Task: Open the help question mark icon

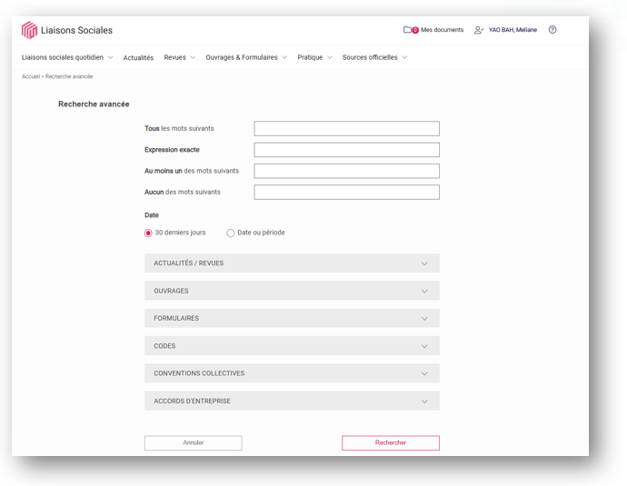Action: coord(552,30)
